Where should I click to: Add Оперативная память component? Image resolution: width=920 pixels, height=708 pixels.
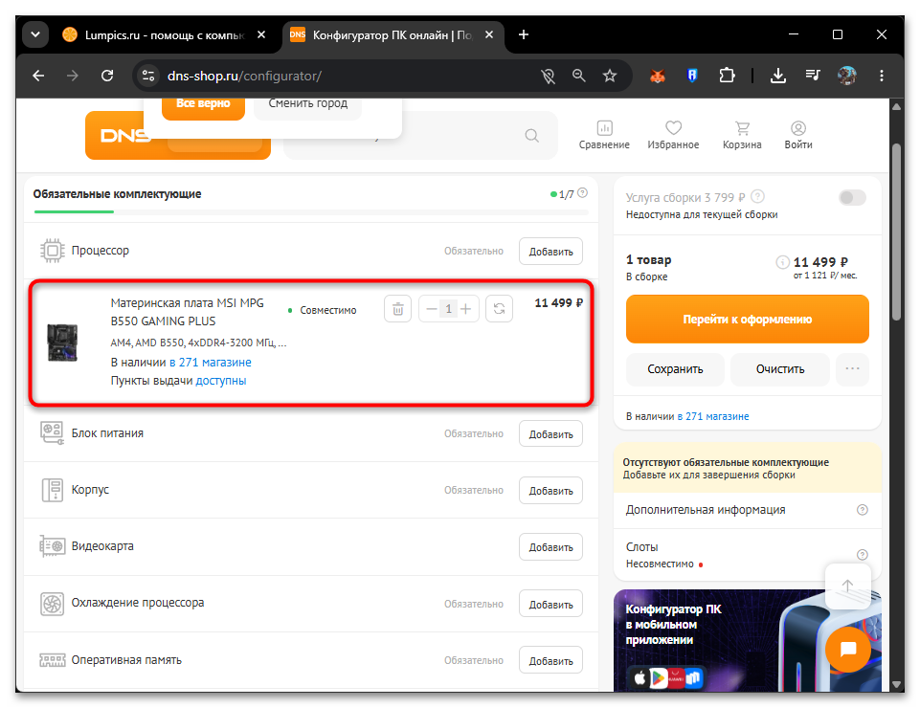550,661
